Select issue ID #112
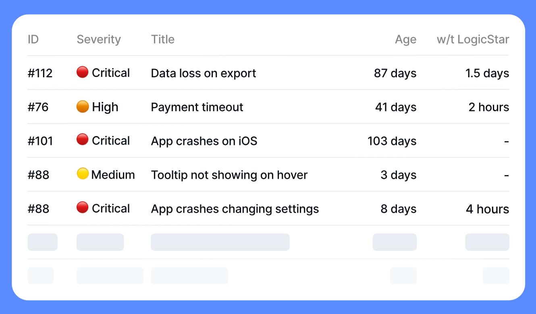Viewport: 536px width, 314px height. [x=40, y=73]
